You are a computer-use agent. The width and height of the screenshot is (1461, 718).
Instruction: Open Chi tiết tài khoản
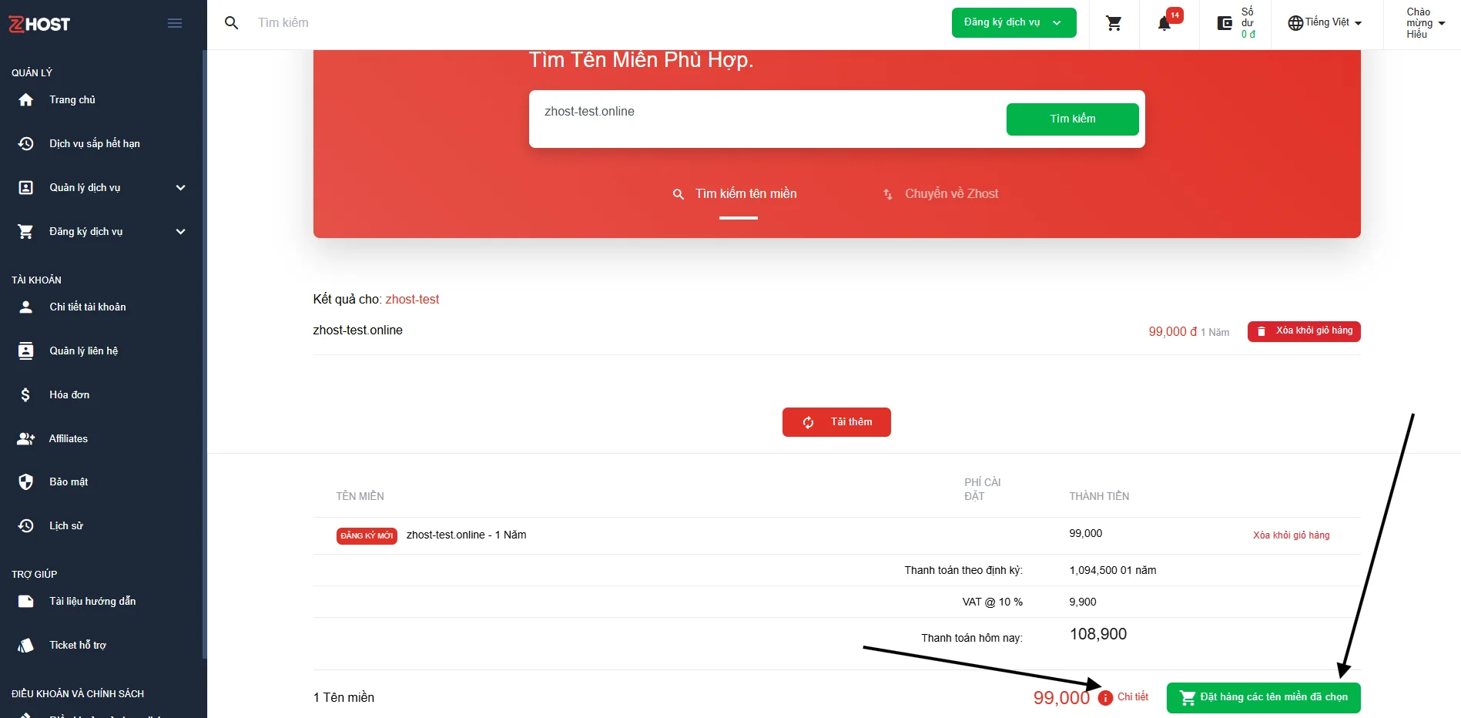pyautogui.click(x=88, y=307)
